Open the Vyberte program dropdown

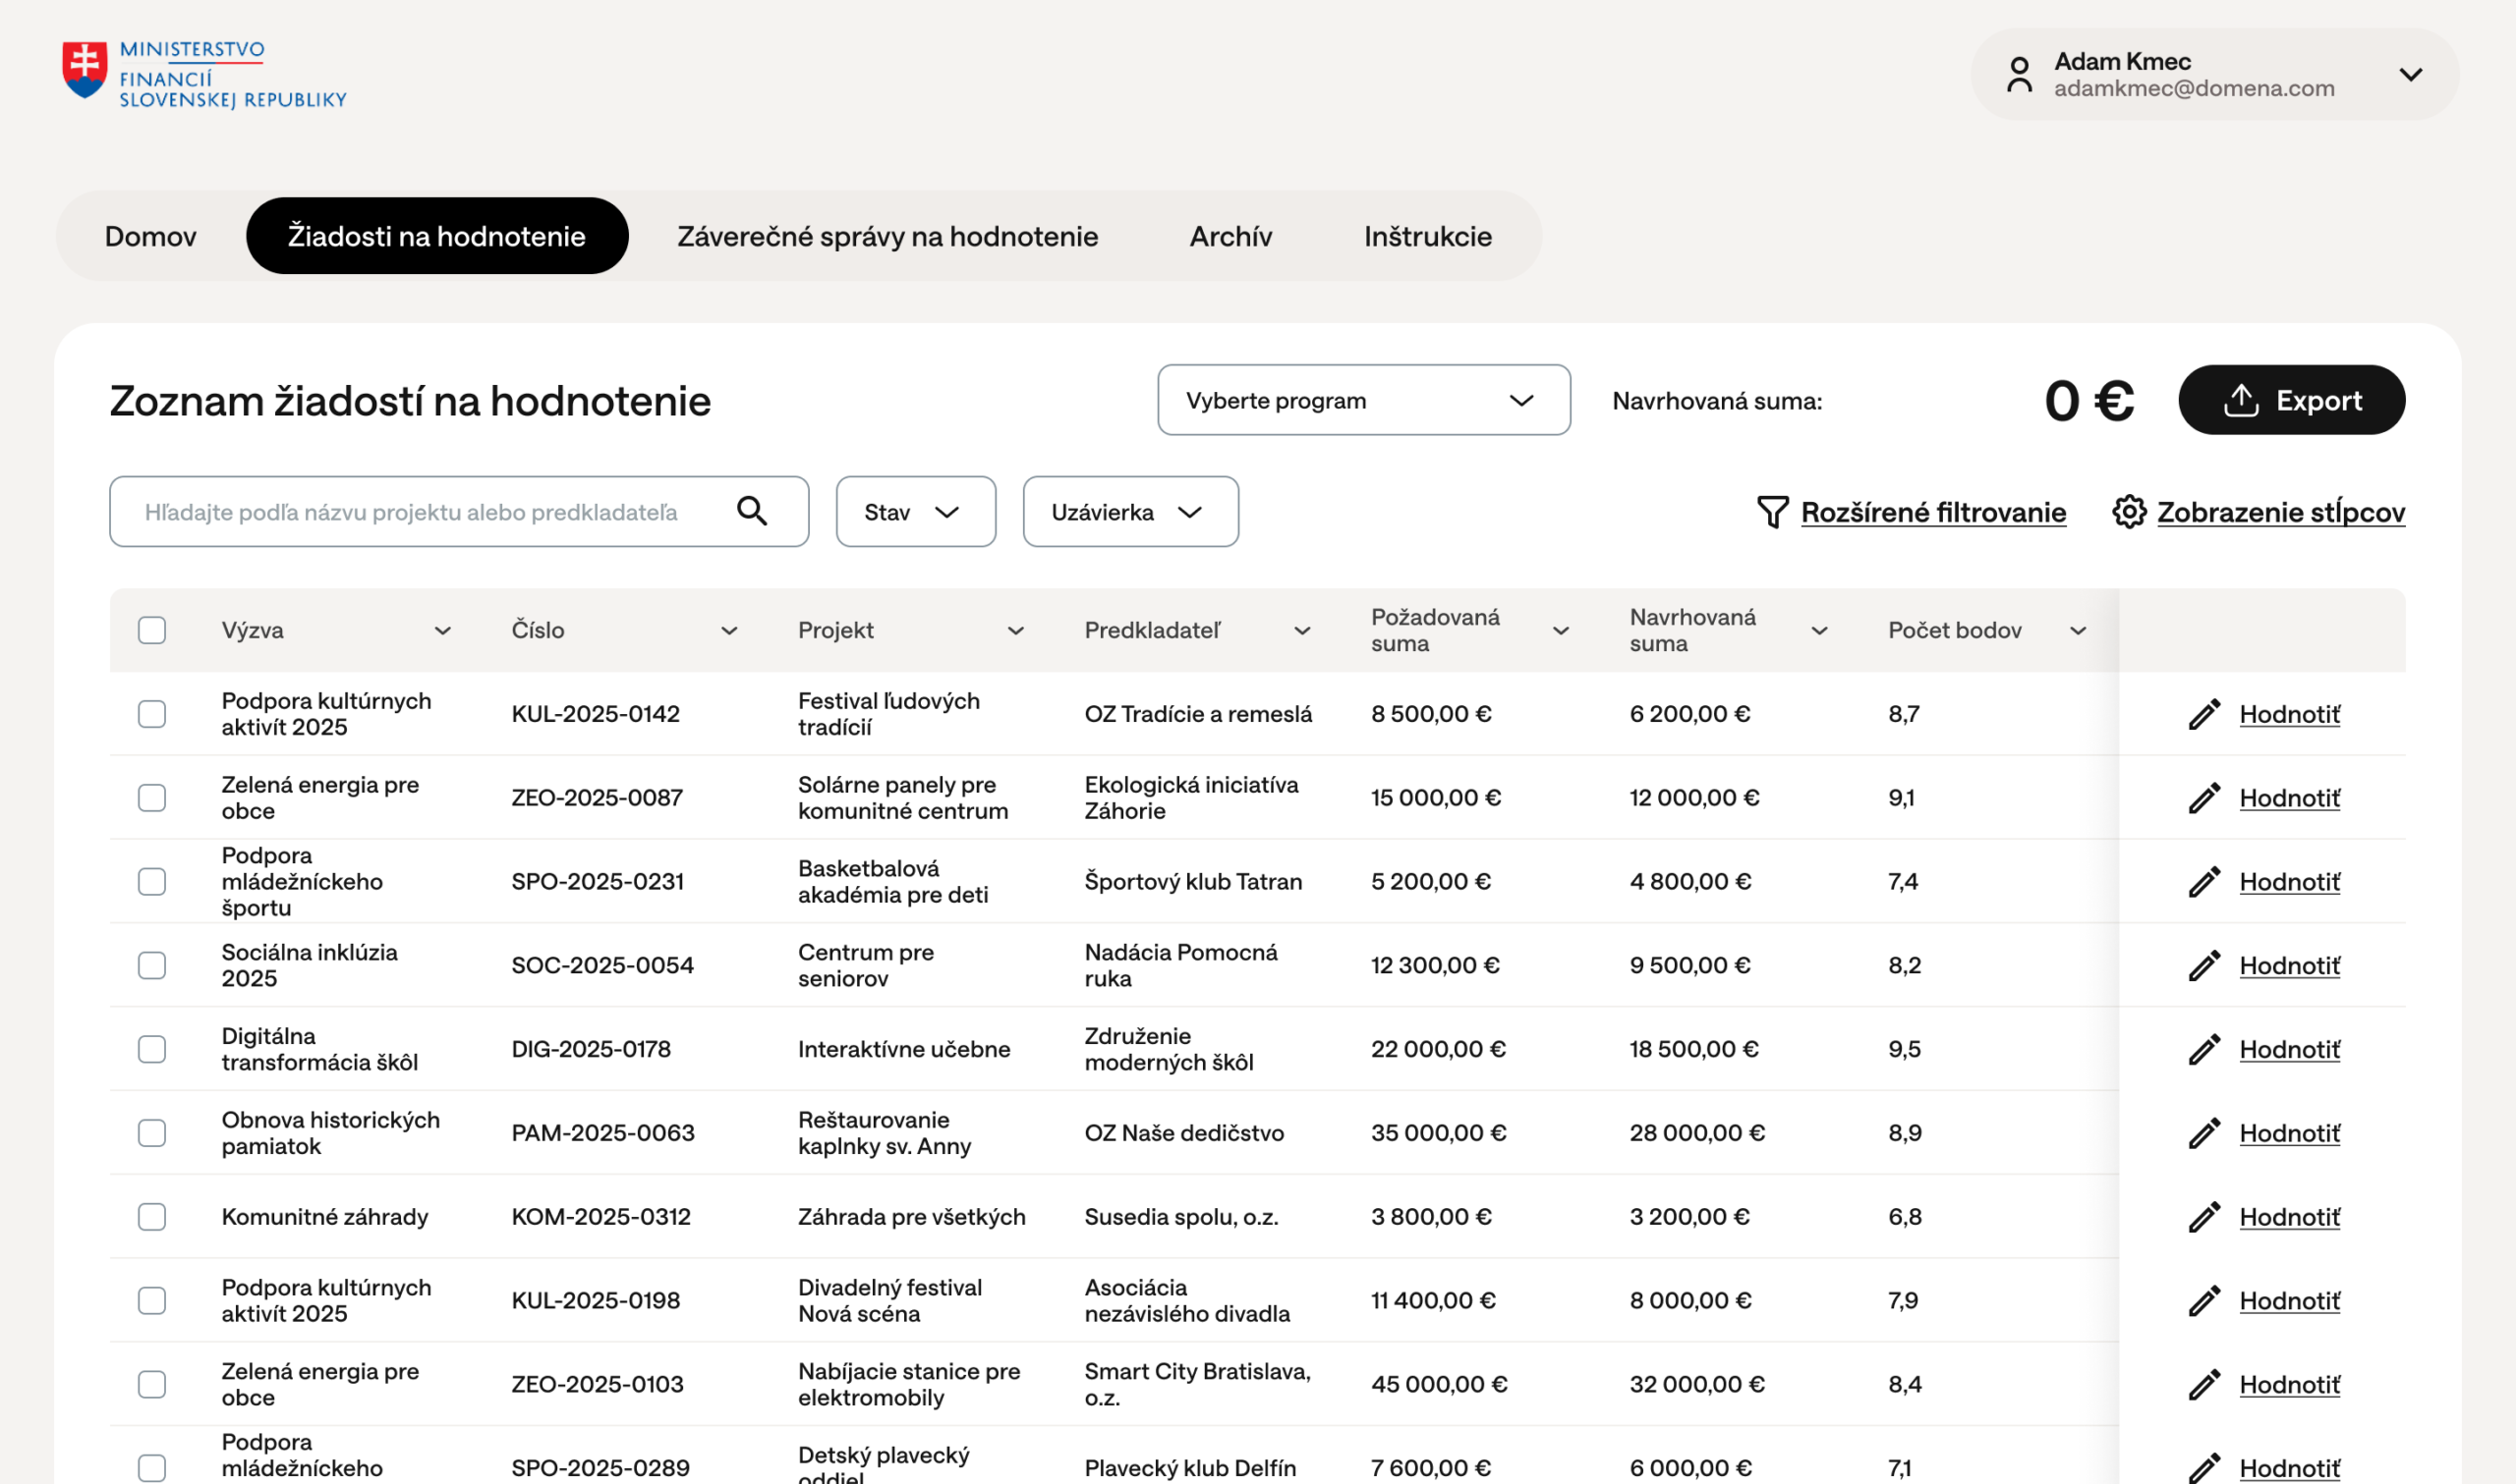(1363, 400)
